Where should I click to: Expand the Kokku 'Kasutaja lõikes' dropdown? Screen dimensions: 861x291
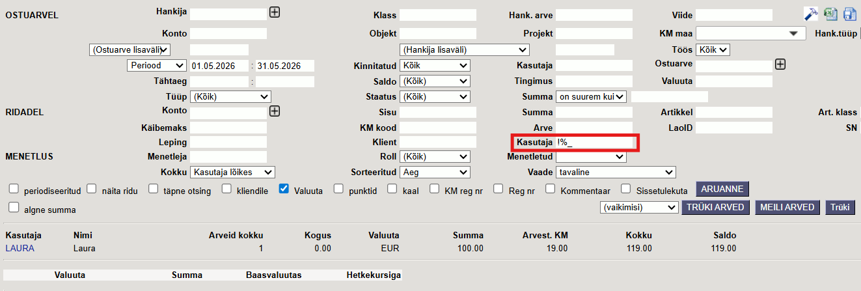pyautogui.click(x=232, y=172)
